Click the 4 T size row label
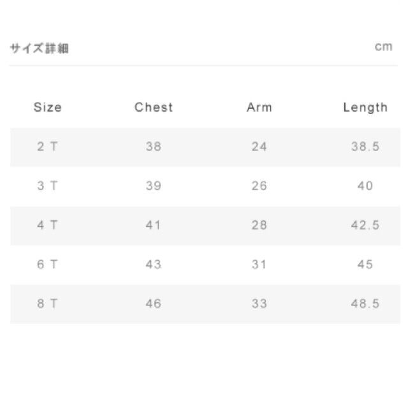Viewport: 408px width, 408px height. (48, 225)
